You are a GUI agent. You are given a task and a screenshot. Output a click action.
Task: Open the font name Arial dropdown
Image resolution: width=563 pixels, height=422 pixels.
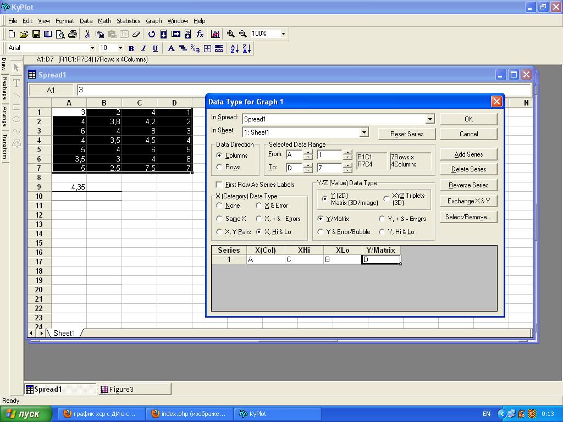point(92,48)
